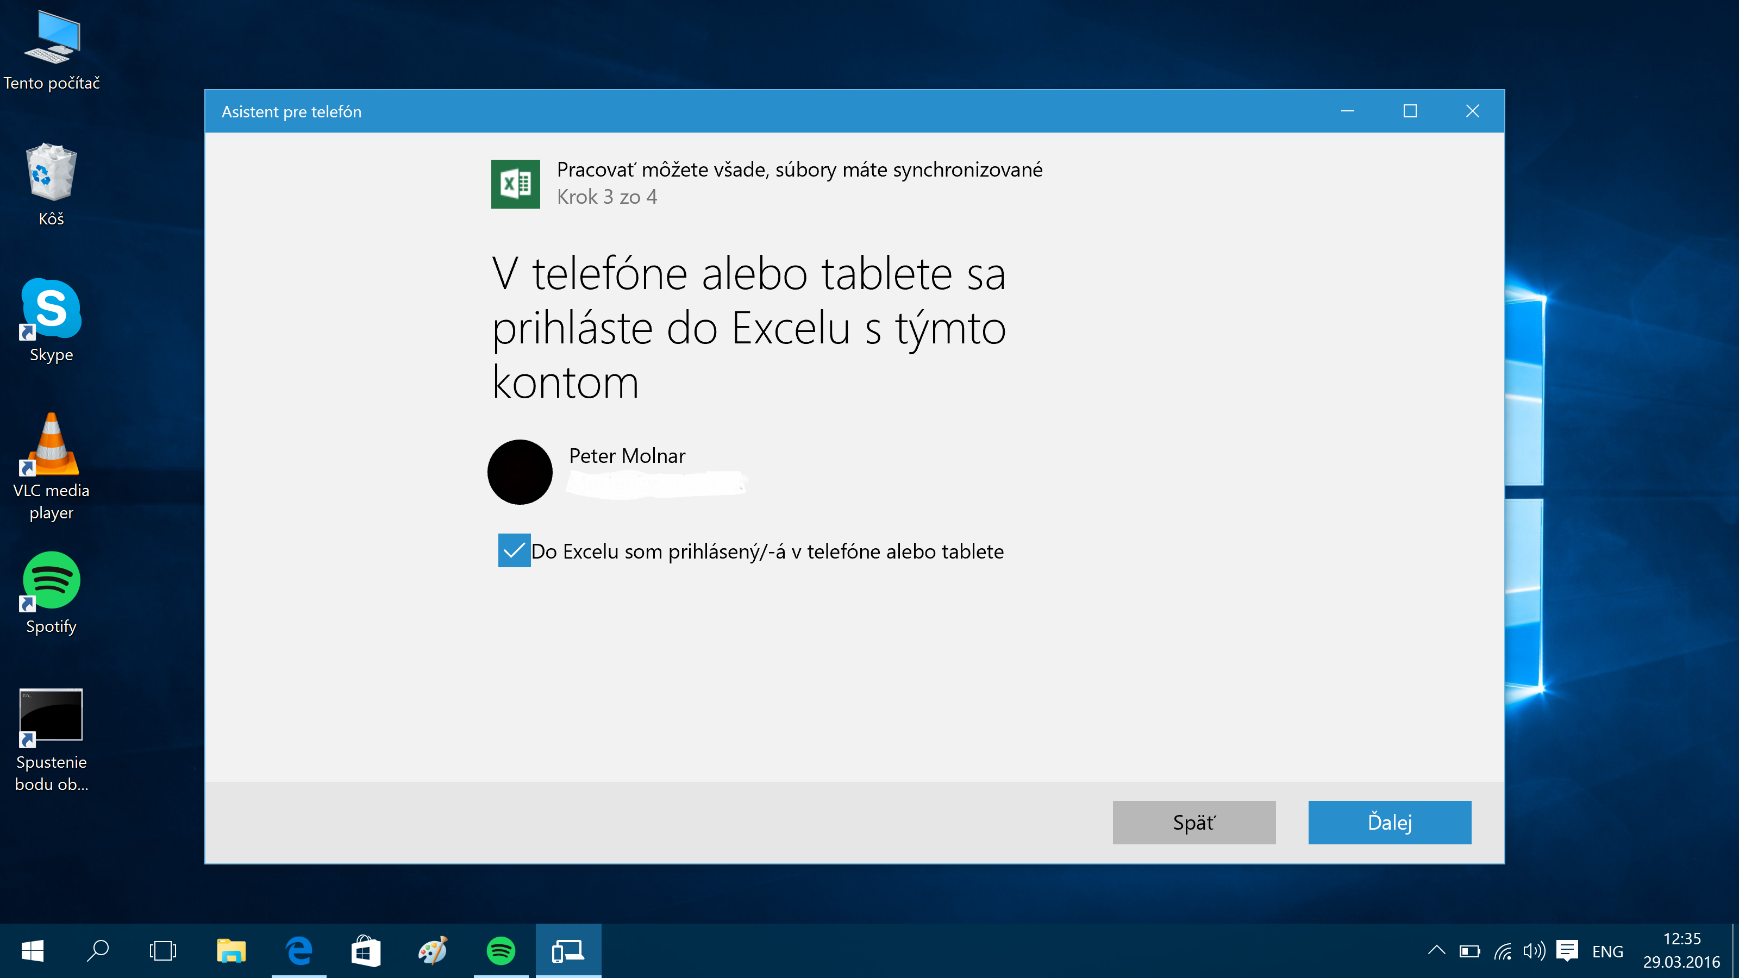Open Spotify from the taskbar

pos(501,951)
